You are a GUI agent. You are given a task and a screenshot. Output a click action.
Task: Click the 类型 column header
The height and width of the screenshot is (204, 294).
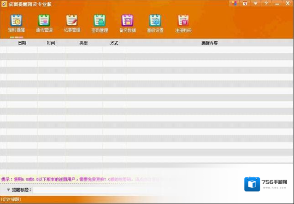coord(83,43)
